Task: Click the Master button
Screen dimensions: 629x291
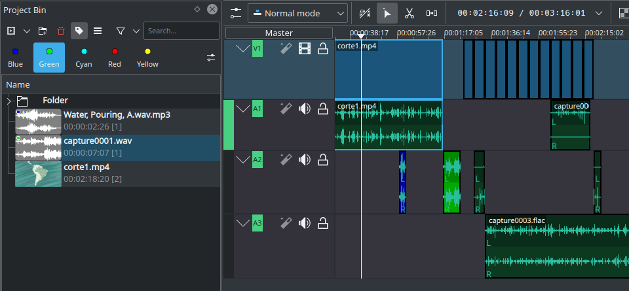Action: tap(279, 33)
